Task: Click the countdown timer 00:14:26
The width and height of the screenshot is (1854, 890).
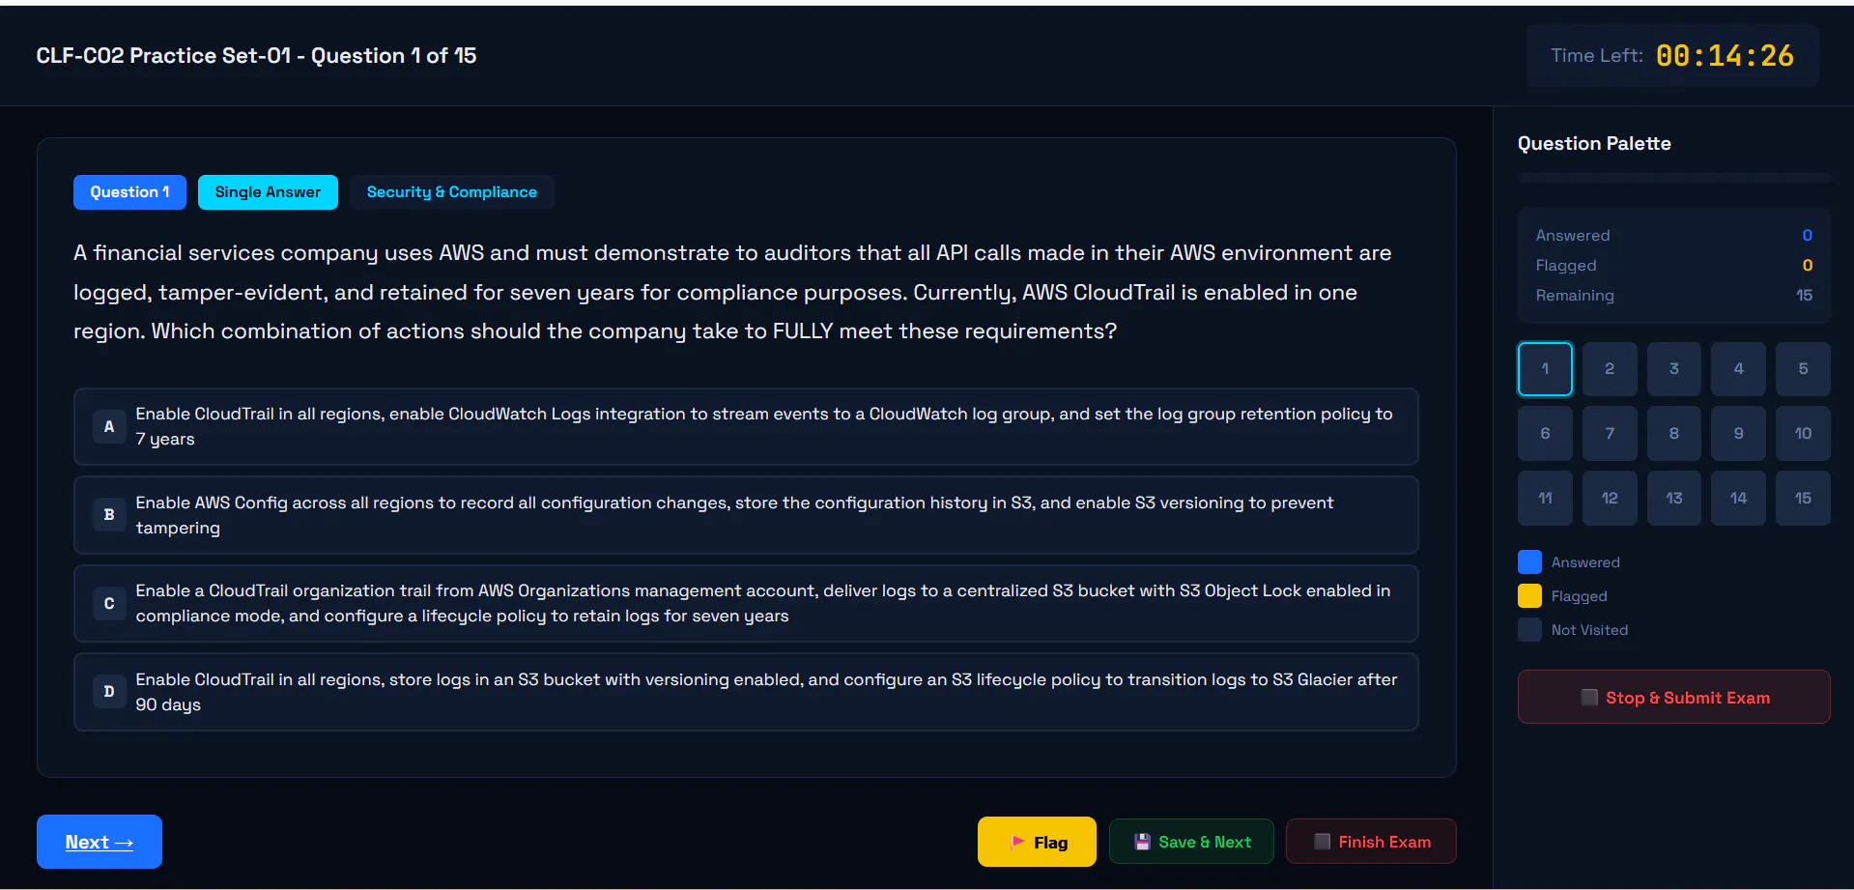Action: (1725, 56)
